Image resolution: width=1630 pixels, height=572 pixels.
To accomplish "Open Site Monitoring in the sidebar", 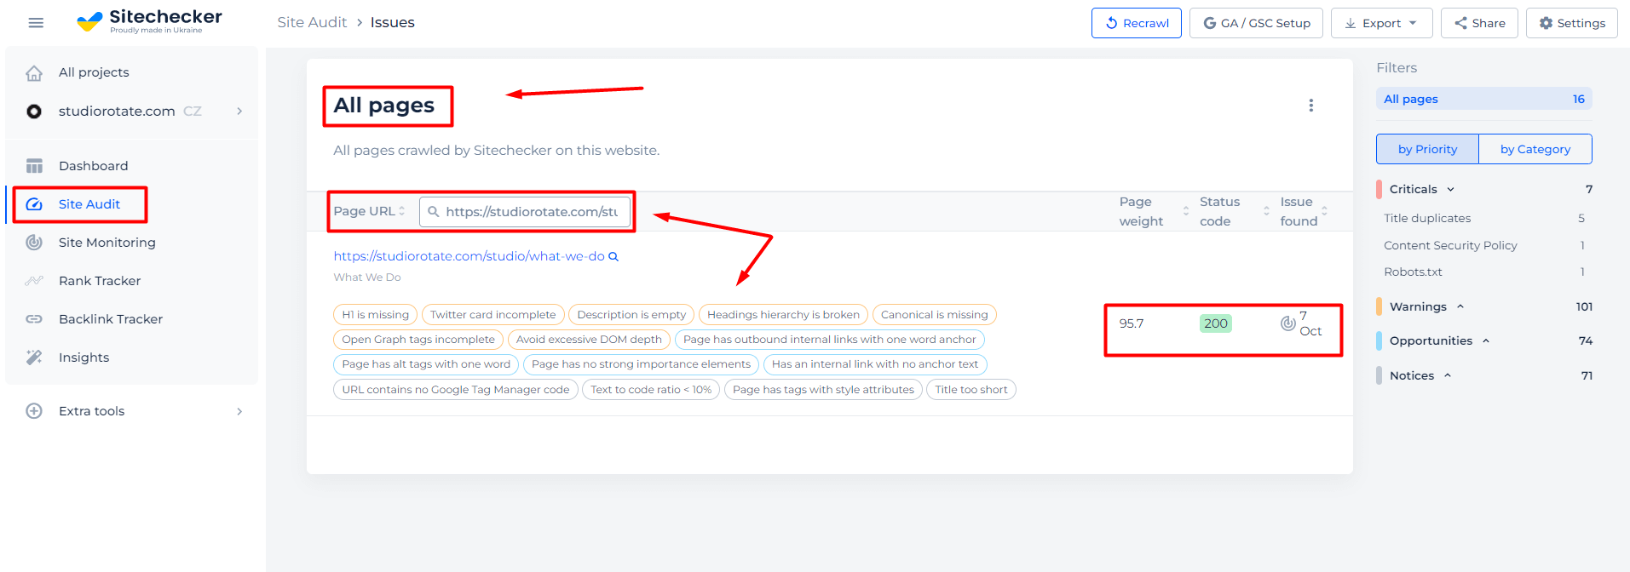I will pos(107,243).
